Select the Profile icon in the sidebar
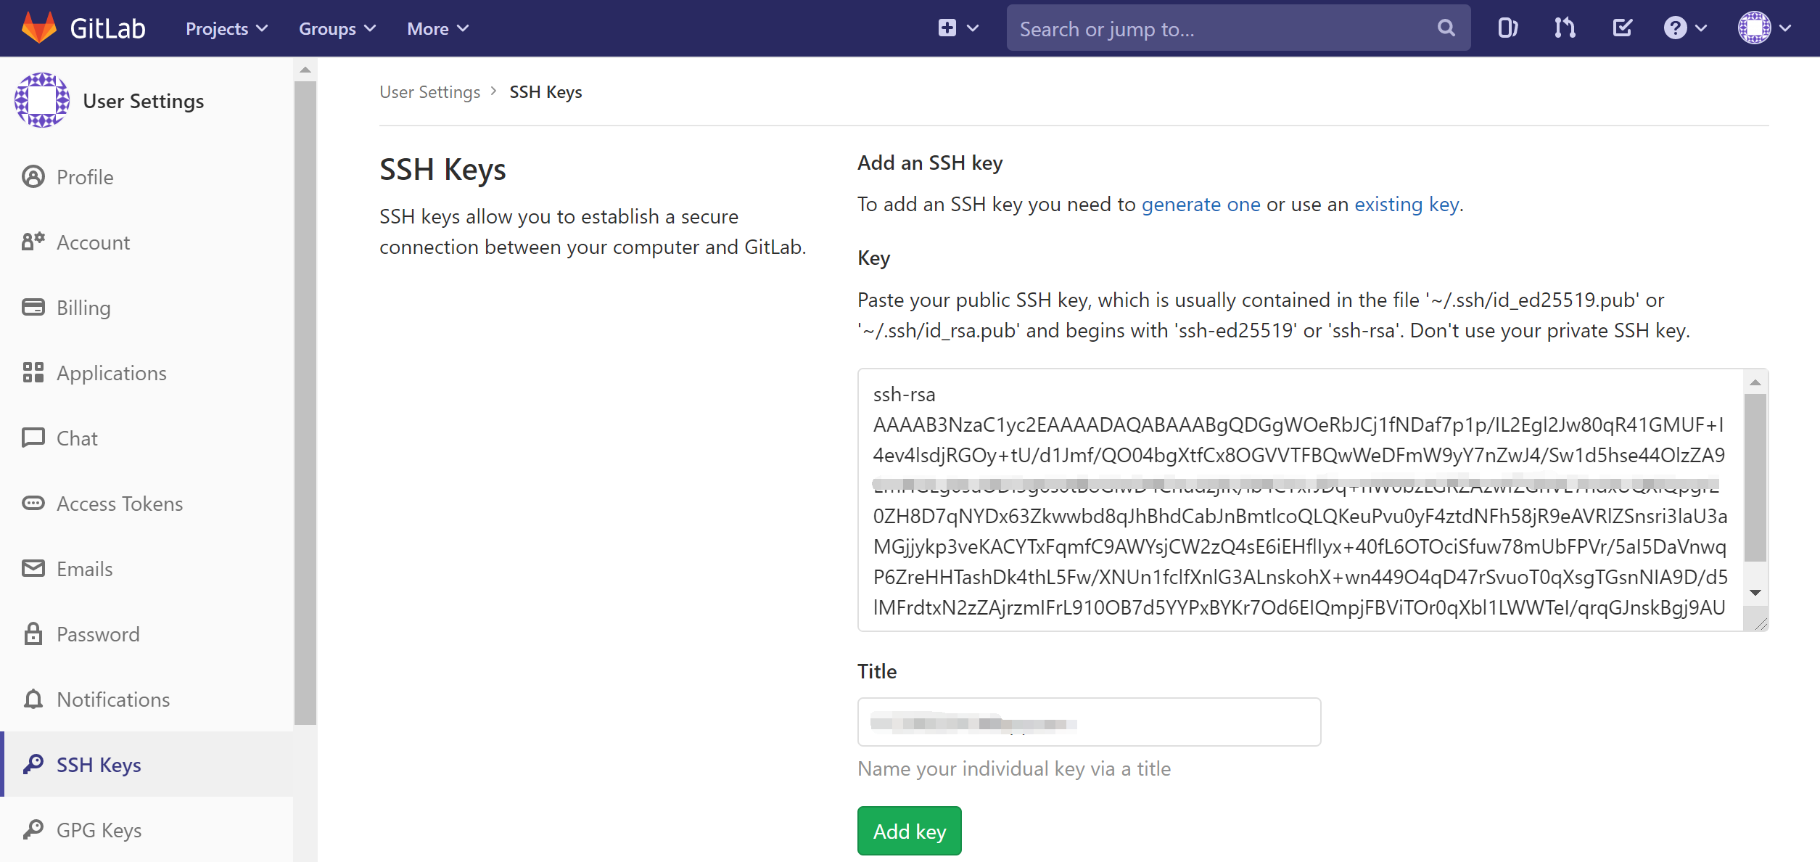1820x862 pixels. pos(32,176)
